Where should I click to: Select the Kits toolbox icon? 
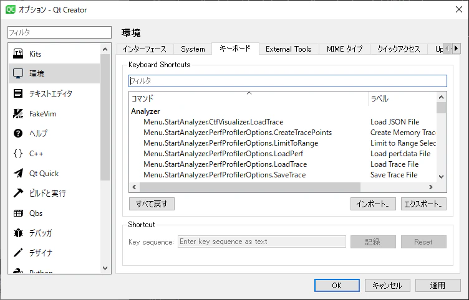point(18,54)
